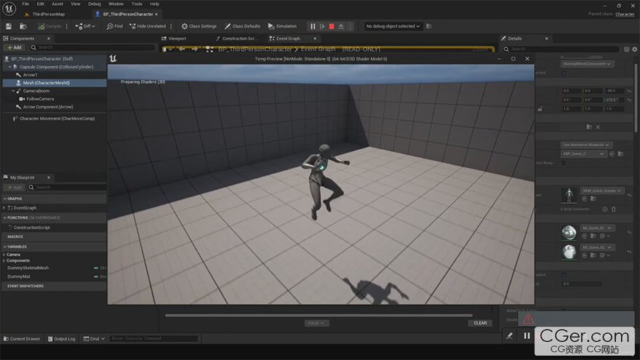Stop the play session with red button

click(332, 26)
